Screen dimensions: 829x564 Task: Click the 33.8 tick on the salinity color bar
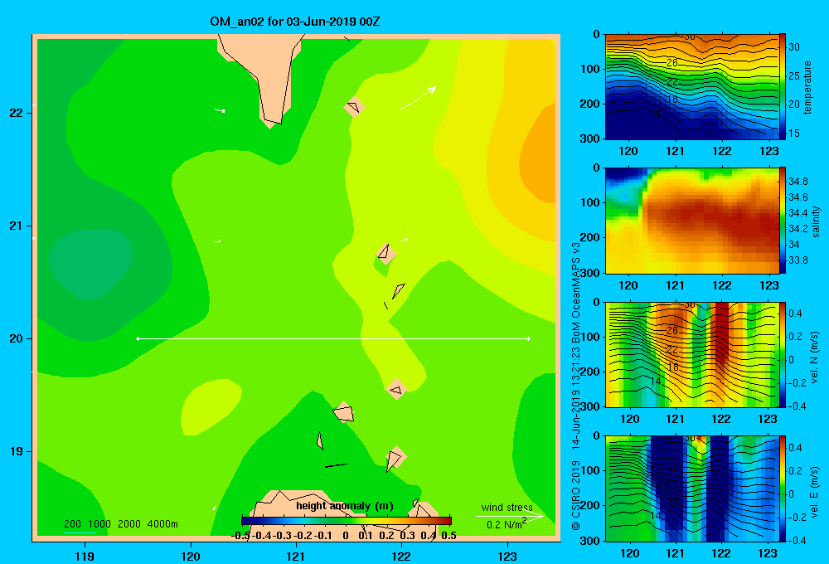797,260
